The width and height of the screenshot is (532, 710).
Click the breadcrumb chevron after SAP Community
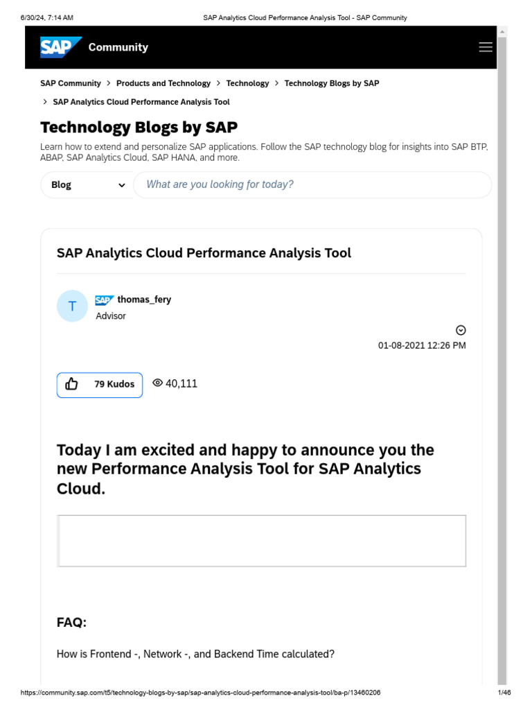tap(109, 83)
